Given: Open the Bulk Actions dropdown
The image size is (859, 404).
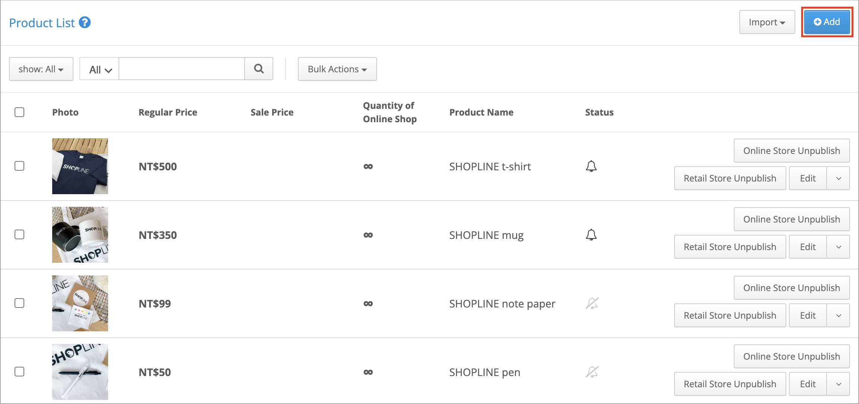Looking at the screenshot, I should [337, 69].
